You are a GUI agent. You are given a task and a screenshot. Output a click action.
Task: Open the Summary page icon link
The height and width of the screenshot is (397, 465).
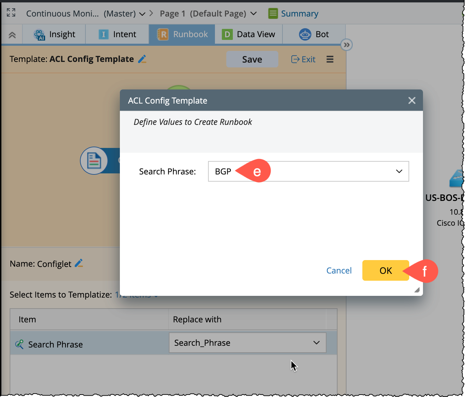pyautogui.click(x=273, y=14)
